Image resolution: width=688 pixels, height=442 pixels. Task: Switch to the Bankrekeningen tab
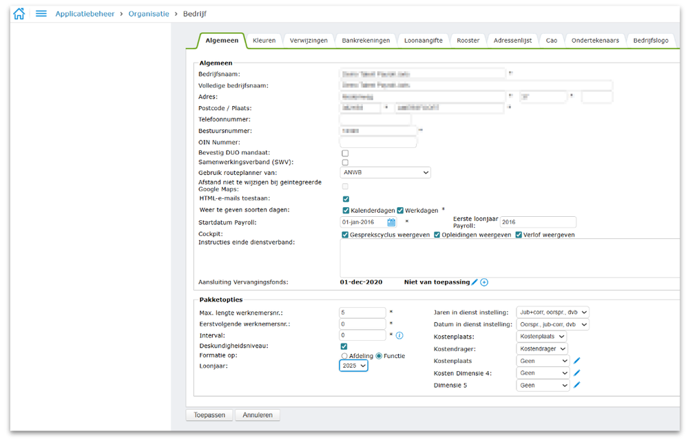click(366, 41)
